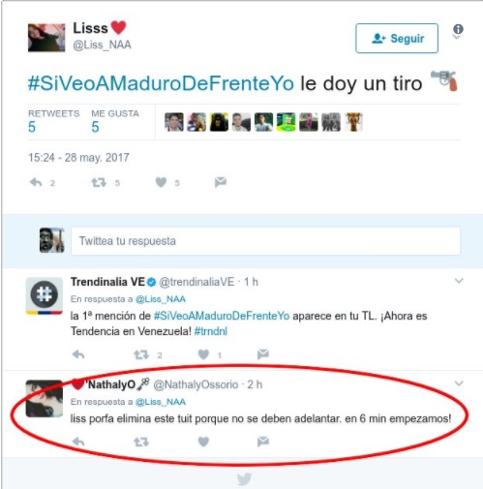Like the main tweet with the heart icon
Image resolution: width=483 pixels, height=489 pixels.
161,182
